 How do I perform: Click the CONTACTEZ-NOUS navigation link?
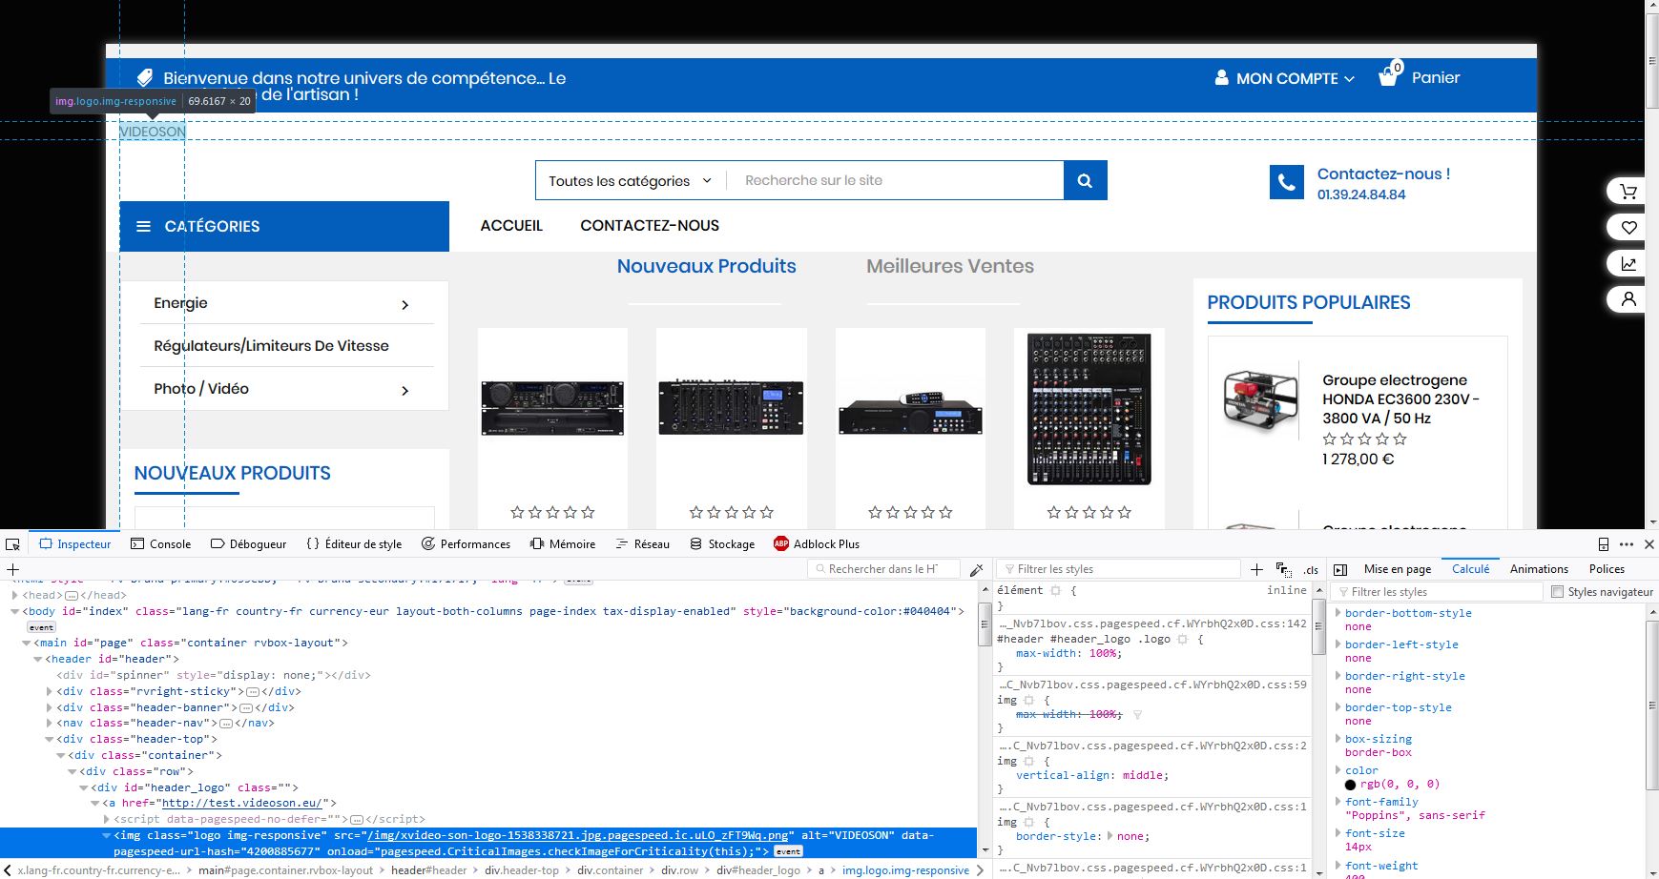click(x=650, y=226)
